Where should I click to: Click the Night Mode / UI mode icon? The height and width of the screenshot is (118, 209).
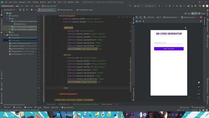(x=145, y=17)
